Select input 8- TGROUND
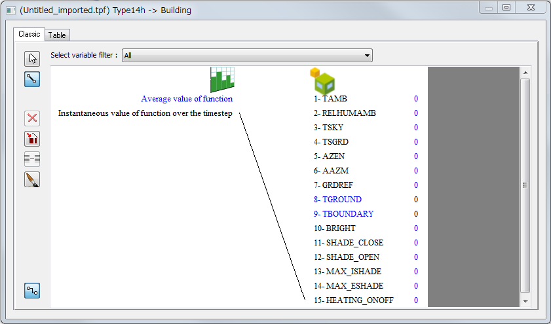 pyautogui.click(x=337, y=200)
